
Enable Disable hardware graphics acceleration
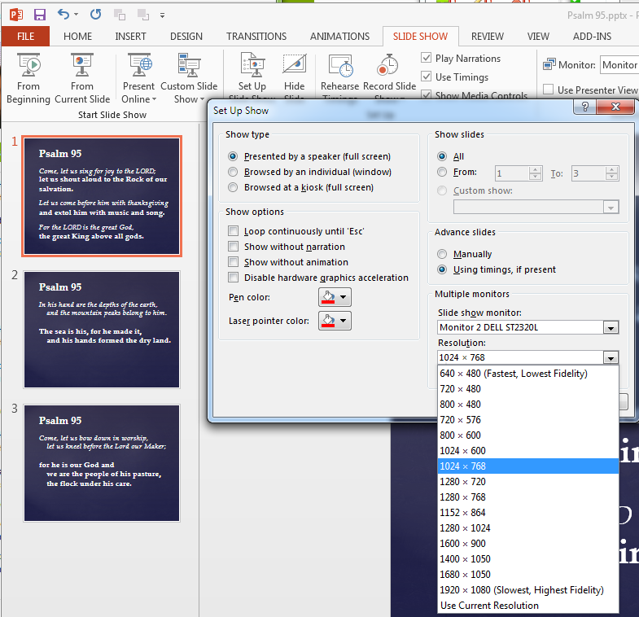click(x=233, y=278)
